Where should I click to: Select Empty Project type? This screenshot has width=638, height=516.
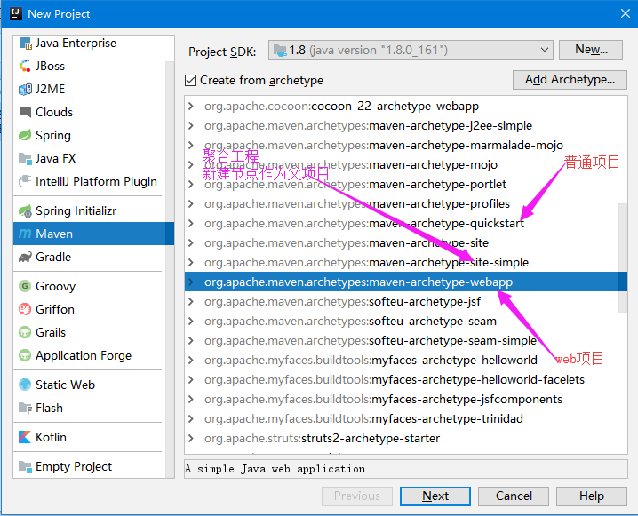90,466
